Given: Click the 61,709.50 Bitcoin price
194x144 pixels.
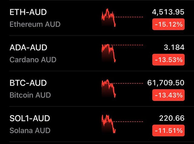Looking at the screenshot, I should (x=166, y=83).
